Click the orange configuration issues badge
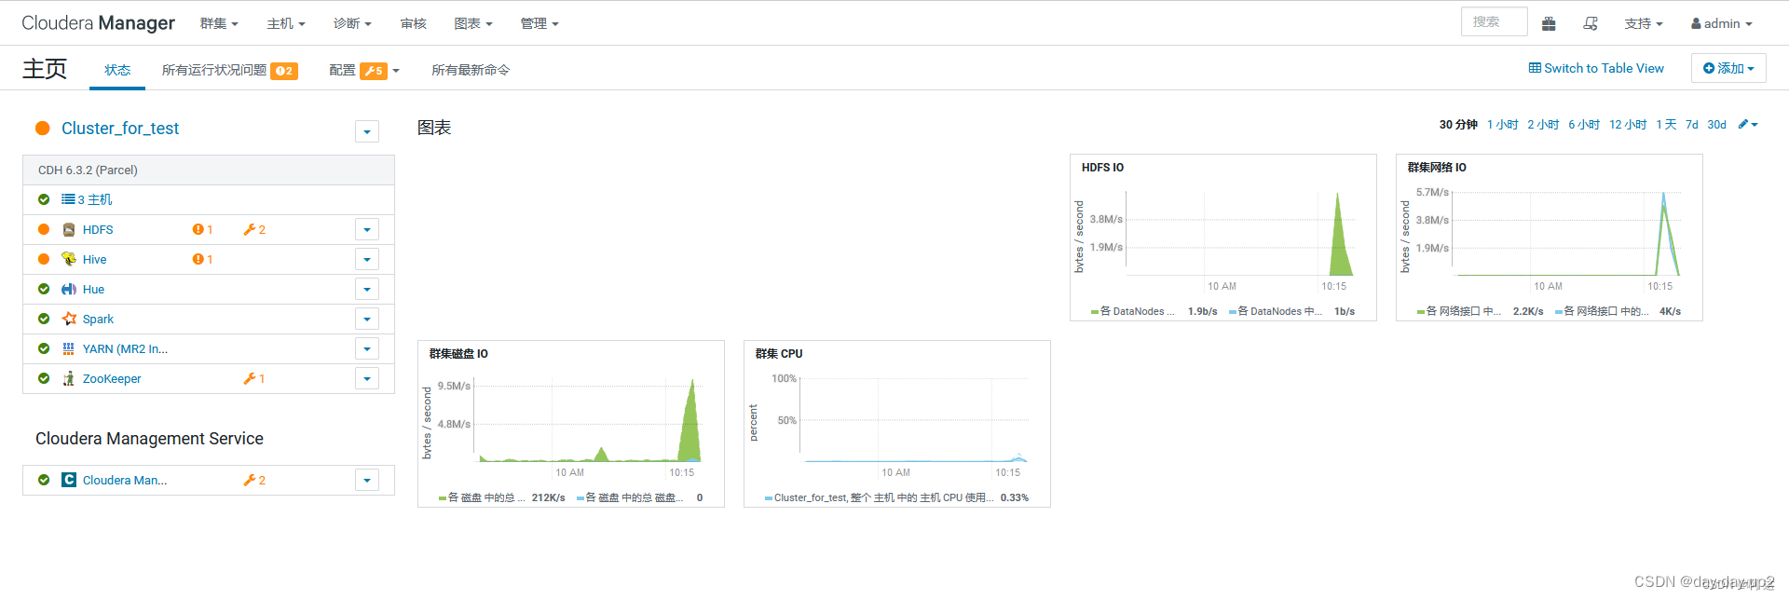The width and height of the screenshot is (1789, 599). (374, 71)
